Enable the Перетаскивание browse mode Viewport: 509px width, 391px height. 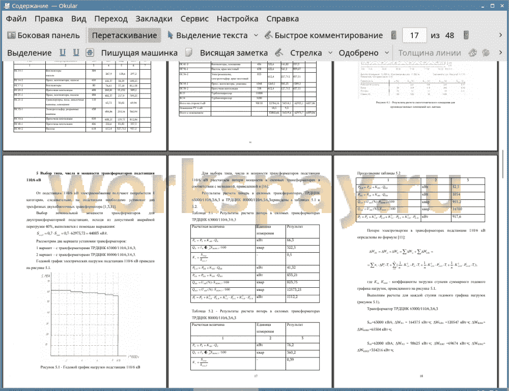[124, 36]
